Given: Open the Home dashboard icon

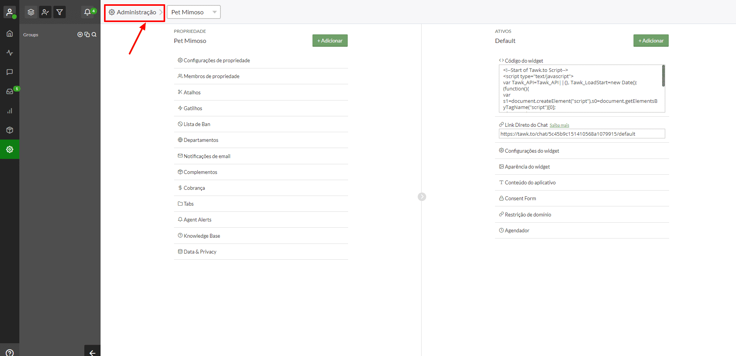Looking at the screenshot, I should pos(10,33).
